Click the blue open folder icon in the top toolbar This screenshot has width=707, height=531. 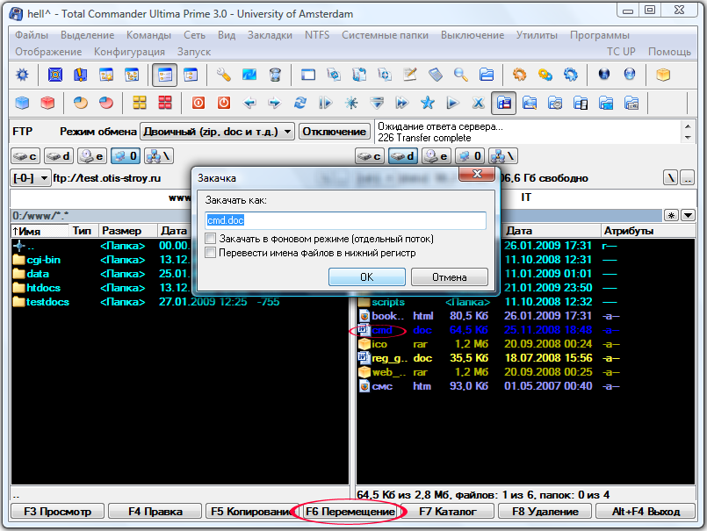pos(487,75)
